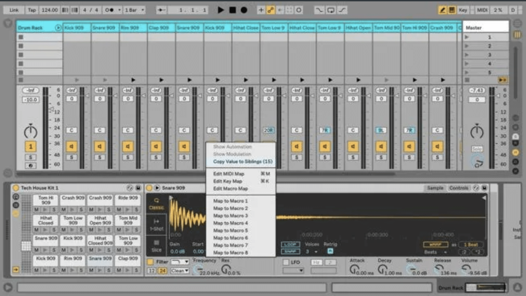This screenshot has height=296, width=526.
Task: Toggle Draw Mode pencil icon
Action: [442, 10]
